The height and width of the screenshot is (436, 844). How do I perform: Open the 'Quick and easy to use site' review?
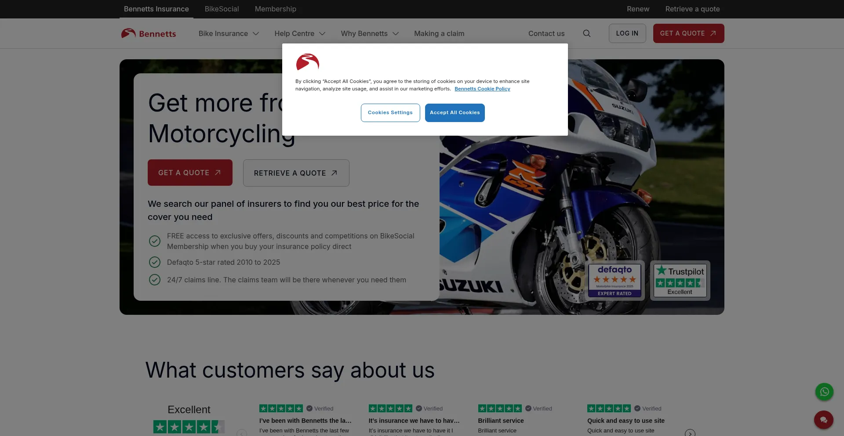coord(626,421)
